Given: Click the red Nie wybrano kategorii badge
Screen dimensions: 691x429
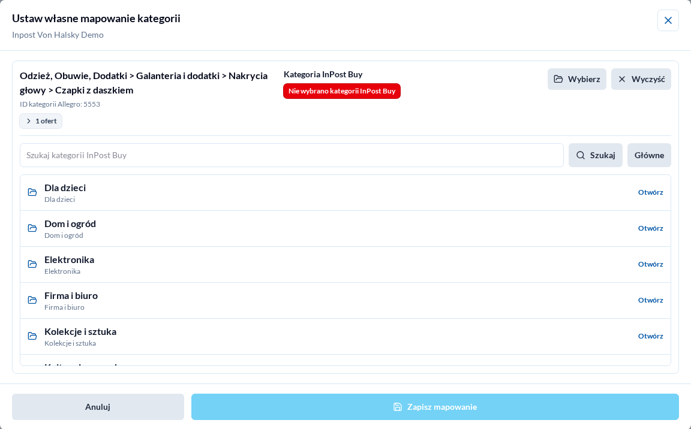Looking at the screenshot, I should (x=341, y=91).
